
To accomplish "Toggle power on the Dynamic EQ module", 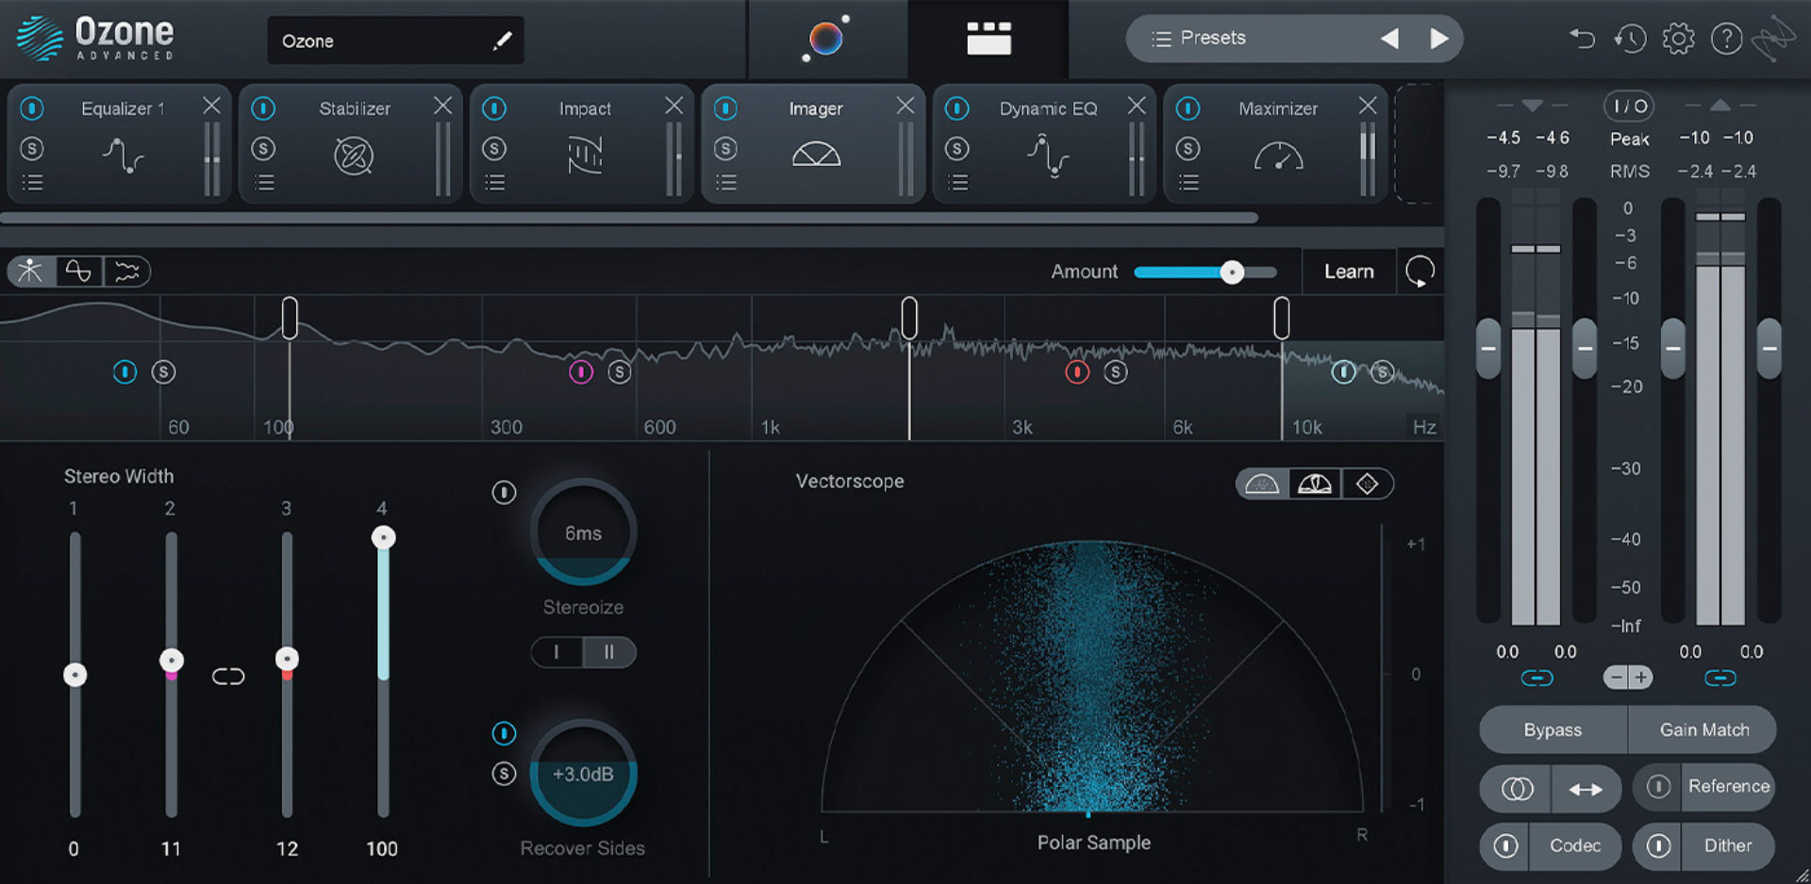I will tap(957, 108).
